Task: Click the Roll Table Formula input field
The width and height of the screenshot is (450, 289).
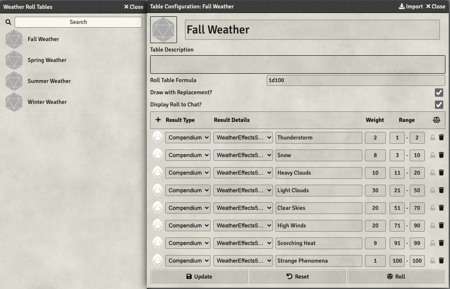Action: tap(356, 80)
